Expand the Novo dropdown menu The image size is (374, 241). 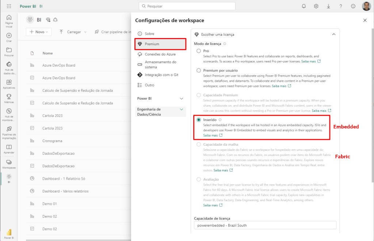click(x=38, y=32)
